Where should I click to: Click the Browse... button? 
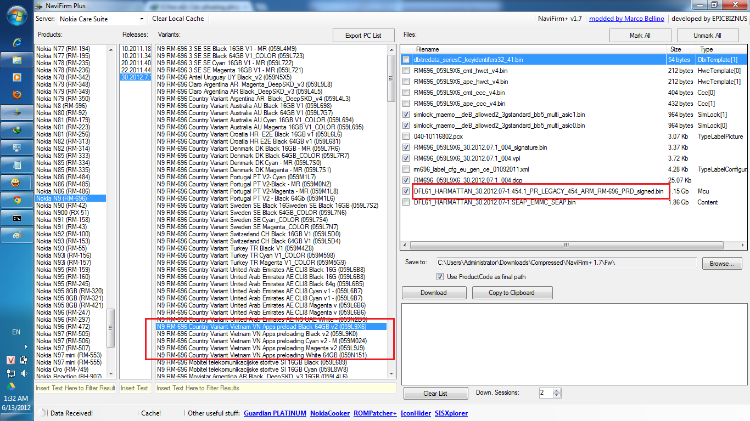click(x=722, y=264)
